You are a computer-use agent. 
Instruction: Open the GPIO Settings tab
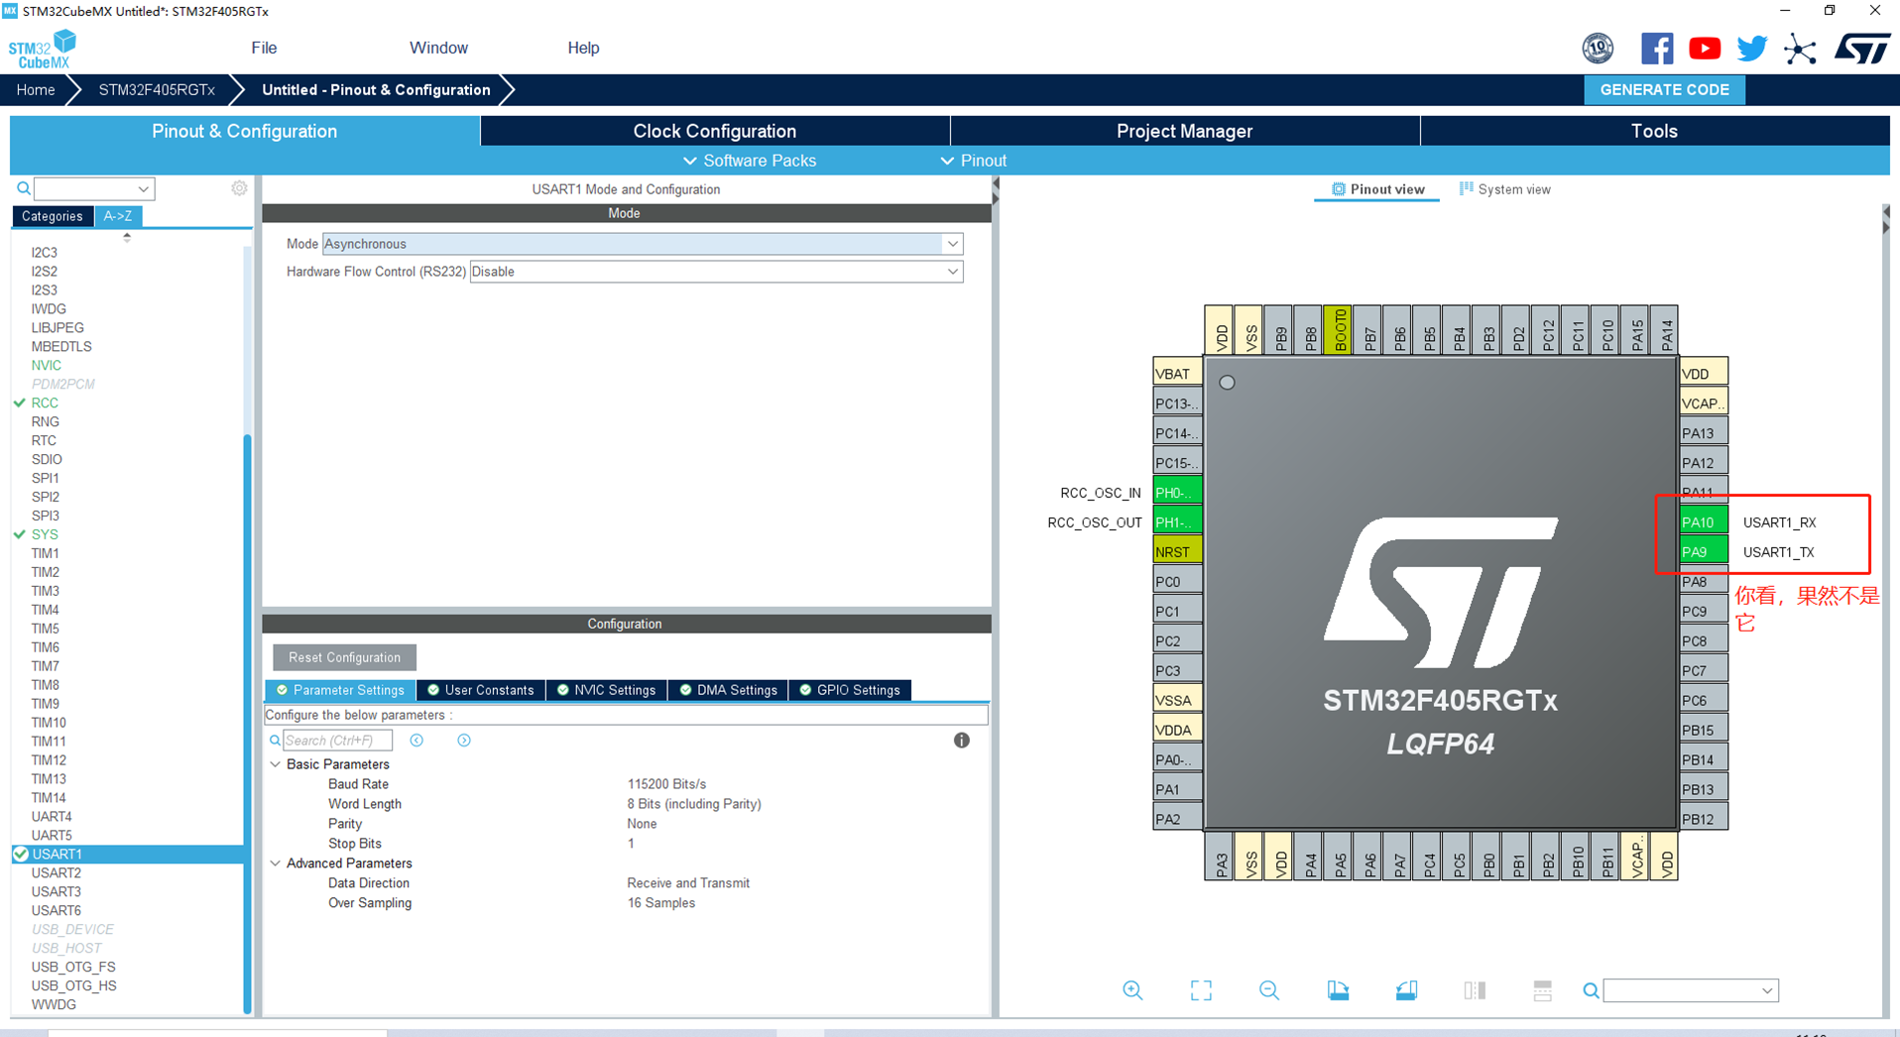[x=850, y=690]
